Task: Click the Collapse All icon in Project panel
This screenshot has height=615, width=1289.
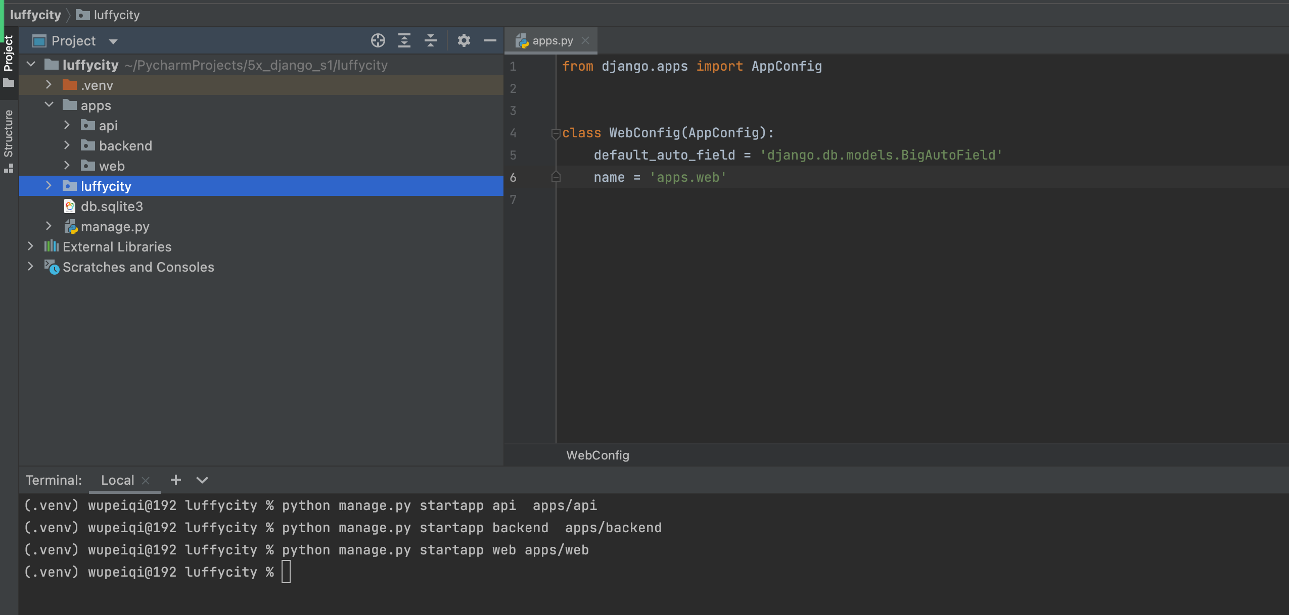Action: (x=431, y=40)
